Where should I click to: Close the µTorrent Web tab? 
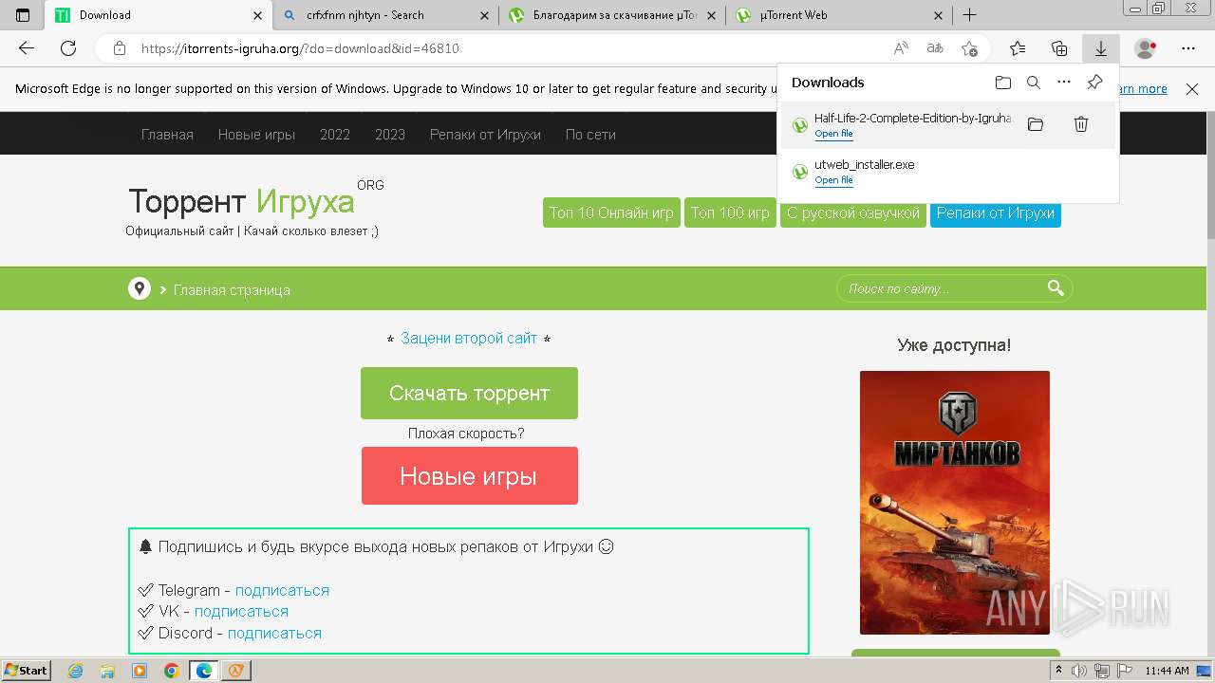click(938, 15)
